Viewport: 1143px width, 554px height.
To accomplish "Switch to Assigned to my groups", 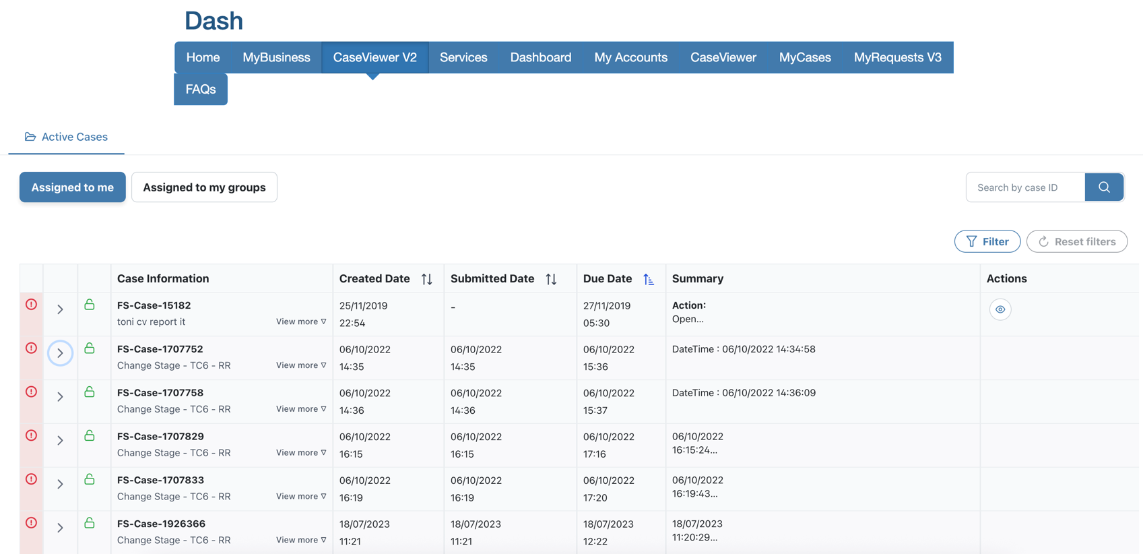I will (204, 187).
